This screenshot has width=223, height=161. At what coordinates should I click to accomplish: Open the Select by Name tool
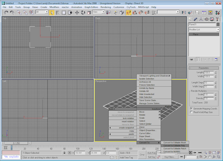click(58, 13)
